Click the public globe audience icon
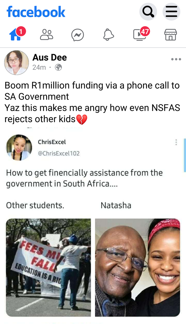Viewport: 186px width, 324px height. [59, 68]
